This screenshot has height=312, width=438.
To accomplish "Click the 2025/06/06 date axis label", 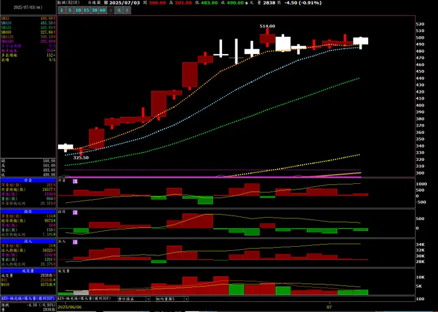I will pyautogui.click(x=70, y=307).
